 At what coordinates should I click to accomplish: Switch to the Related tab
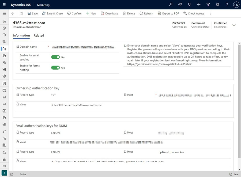point(39,35)
